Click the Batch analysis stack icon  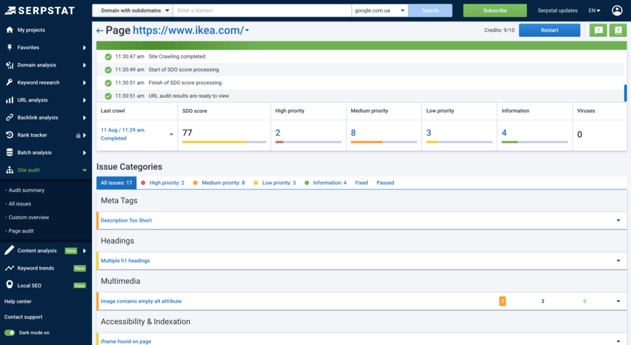(10, 153)
